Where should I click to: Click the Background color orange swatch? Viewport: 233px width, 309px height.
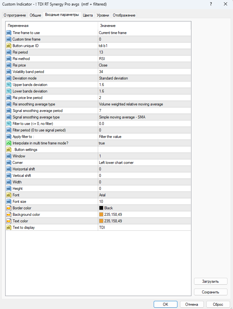pyautogui.click(x=101, y=215)
